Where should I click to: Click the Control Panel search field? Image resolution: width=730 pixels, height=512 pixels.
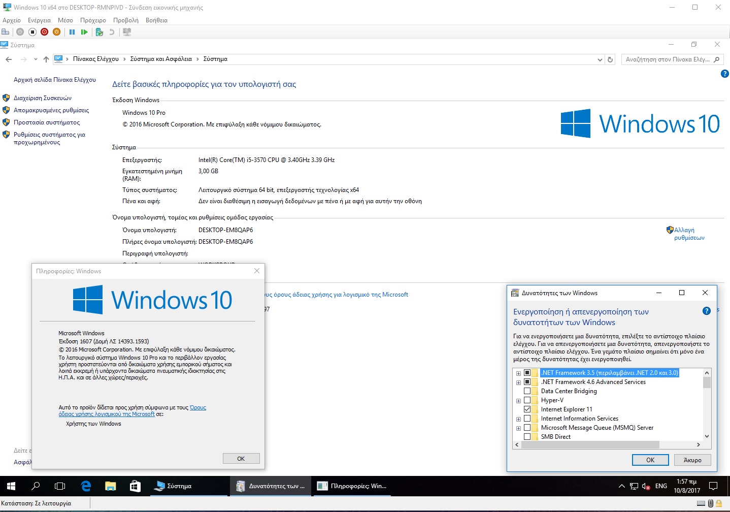(x=672, y=59)
